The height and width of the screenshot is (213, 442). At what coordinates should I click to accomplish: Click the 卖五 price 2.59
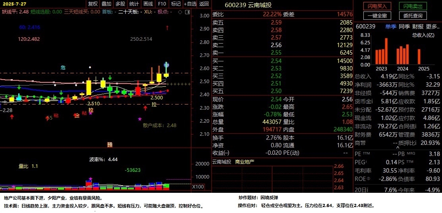pyautogui.click(x=276, y=23)
